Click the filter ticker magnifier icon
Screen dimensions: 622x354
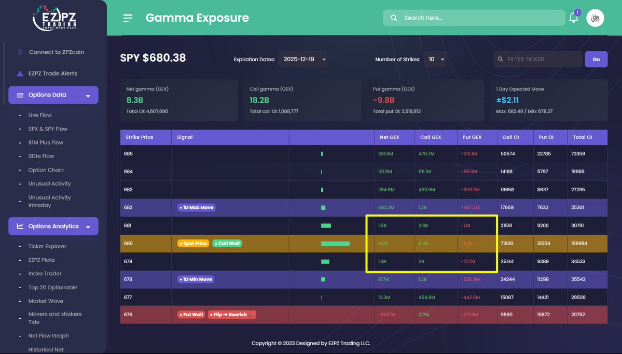pos(501,59)
